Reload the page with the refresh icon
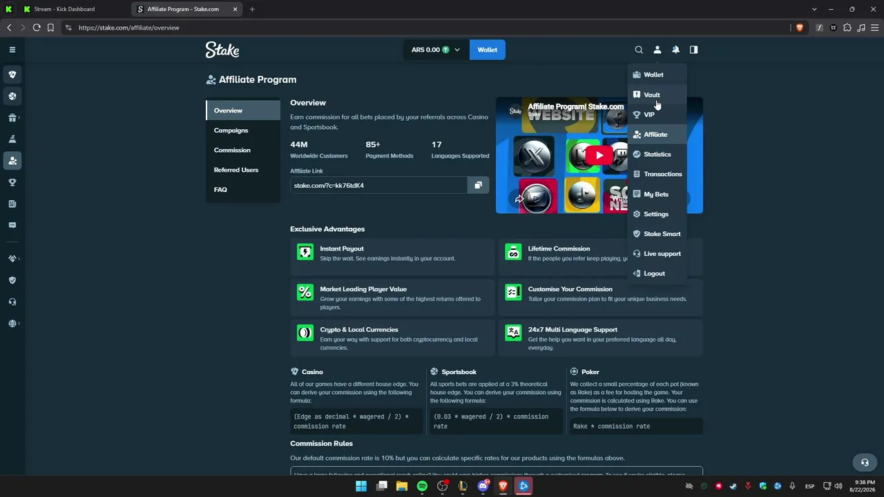Screen dimensions: 884x497 point(36,28)
